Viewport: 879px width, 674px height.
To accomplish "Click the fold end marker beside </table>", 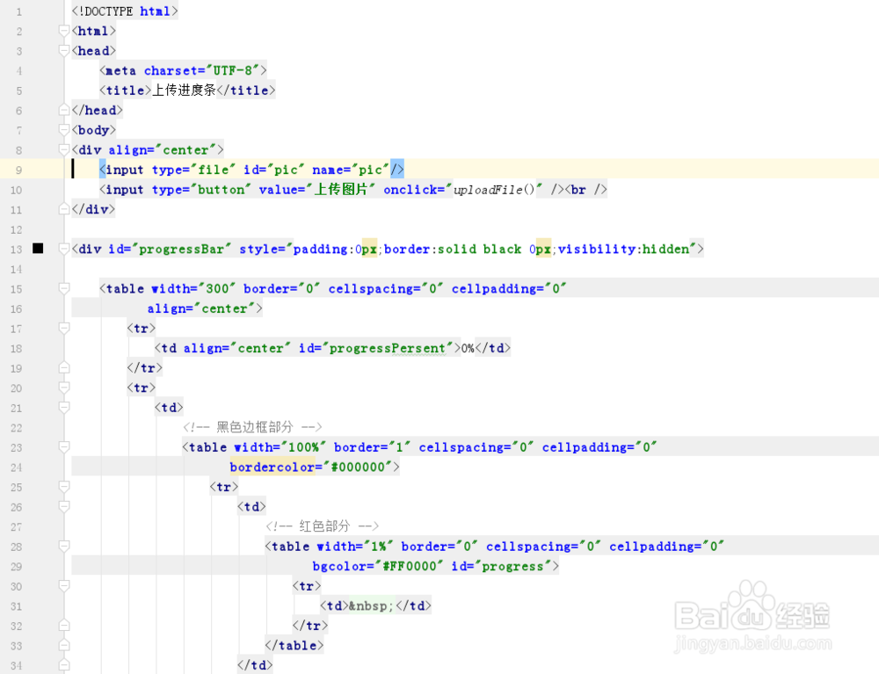I will [x=64, y=645].
